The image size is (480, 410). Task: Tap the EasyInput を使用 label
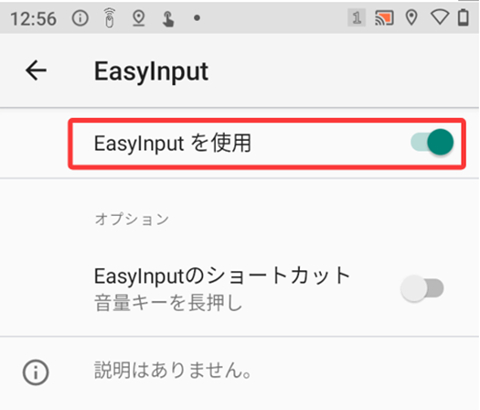(x=173, y=143)
